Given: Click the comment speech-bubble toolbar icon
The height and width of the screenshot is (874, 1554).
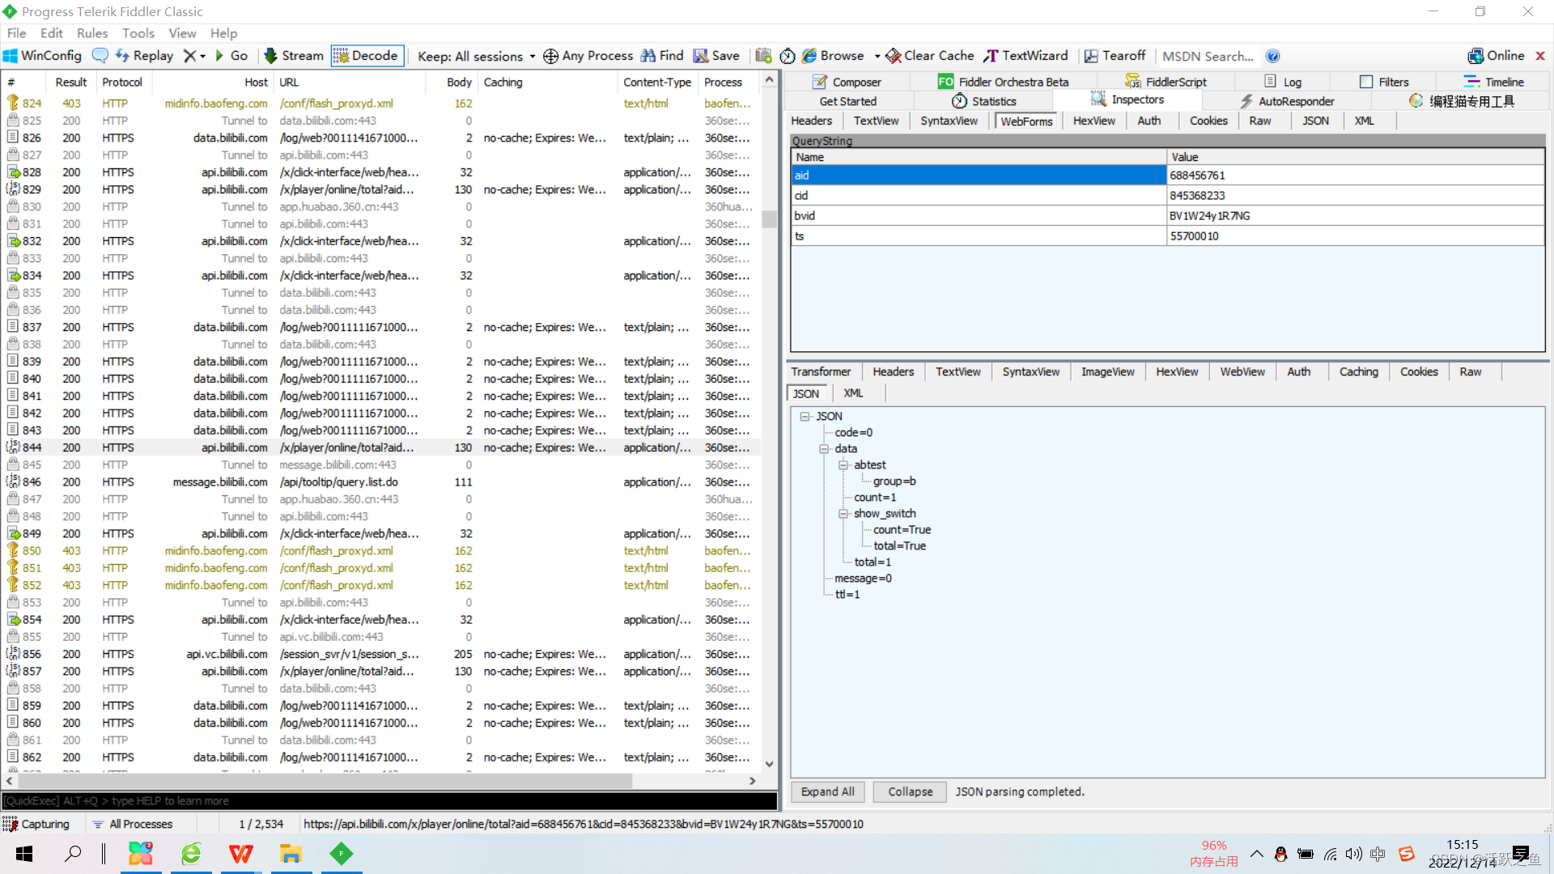Looking at the screenshot, I should (x=100, y=56).
